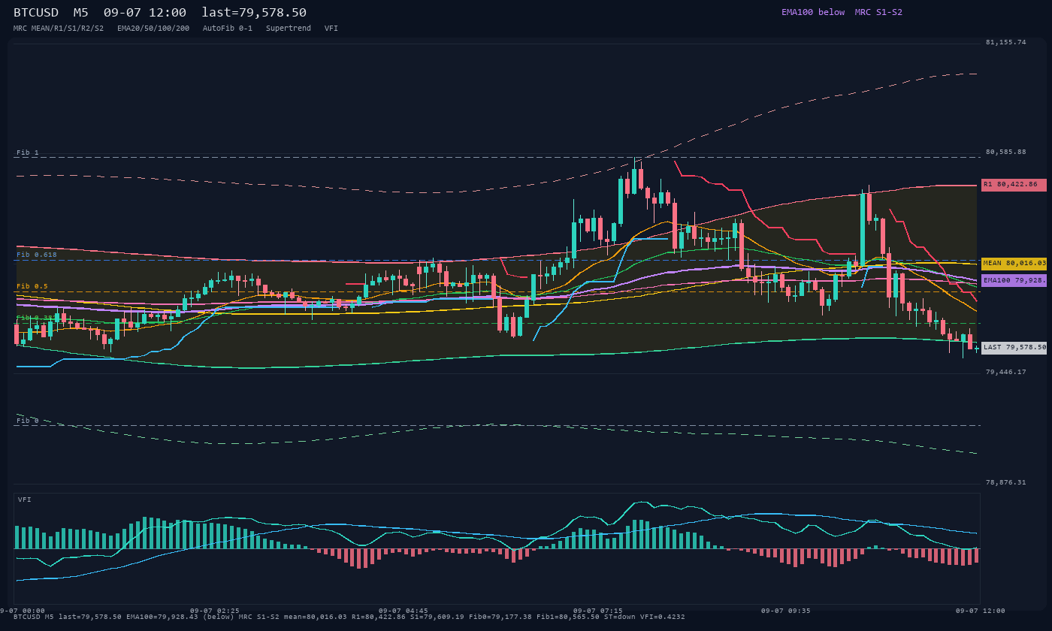Click the 09-07 07:15 time axis label
The height and width of the screenshot is (631, 1052).
coord(598,611)
